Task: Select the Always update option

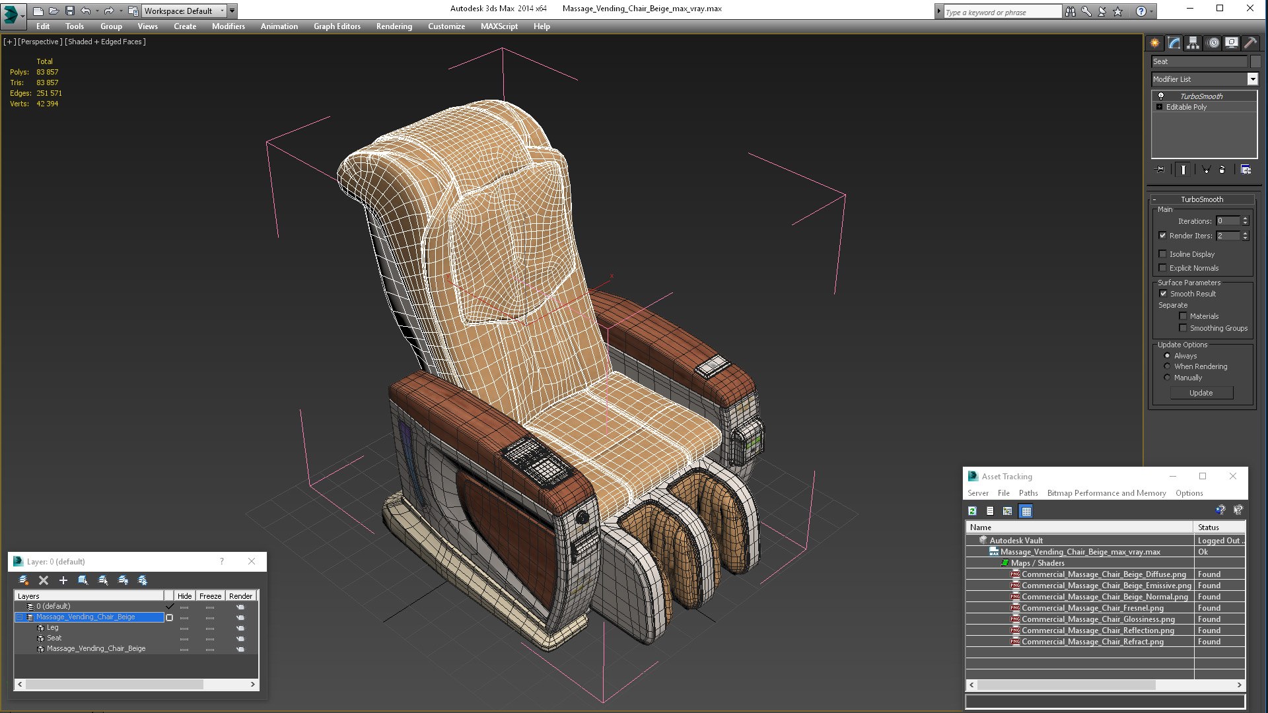Action: 1167,356
